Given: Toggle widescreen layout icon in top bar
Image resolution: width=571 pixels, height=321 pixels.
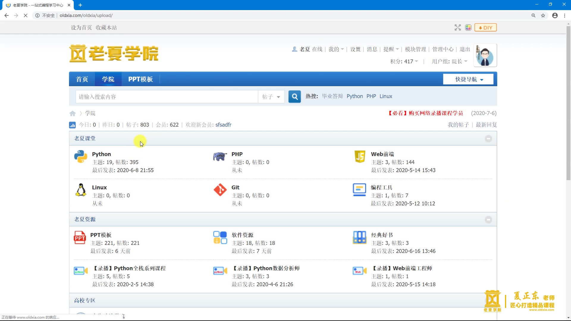Looking at the screenshot, I should [x=458, y=28].
